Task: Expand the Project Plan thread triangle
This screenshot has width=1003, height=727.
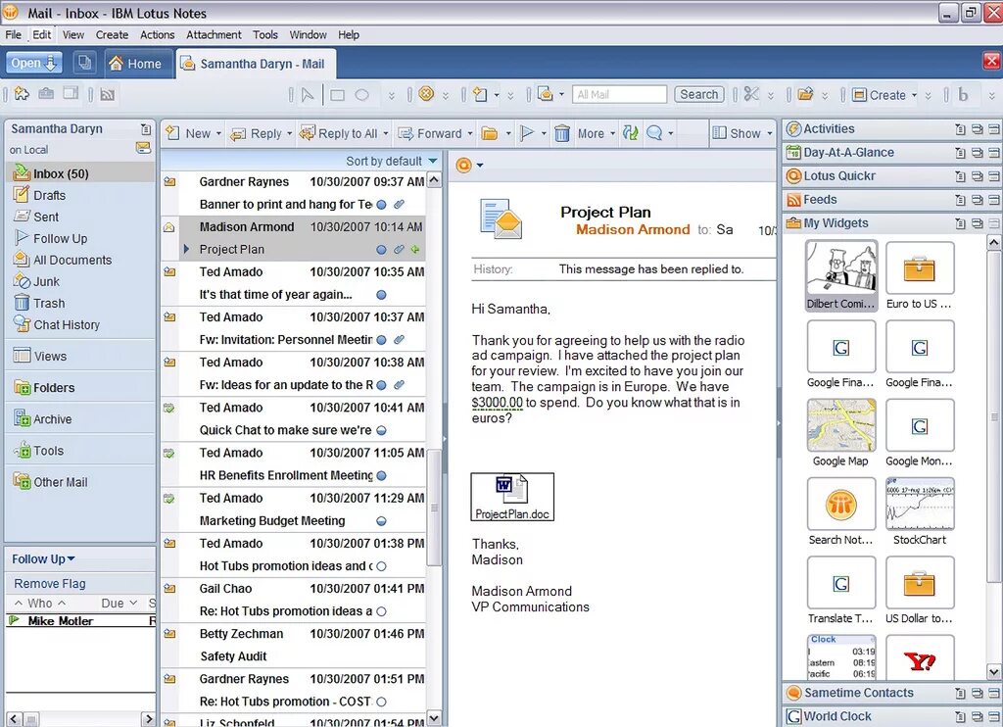Action: 186,249
